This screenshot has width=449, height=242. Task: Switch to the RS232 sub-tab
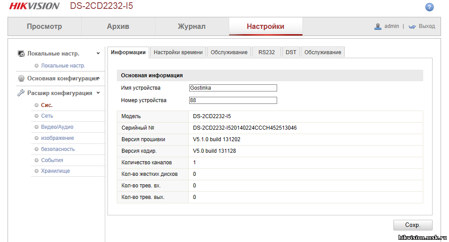pos(266,52)
